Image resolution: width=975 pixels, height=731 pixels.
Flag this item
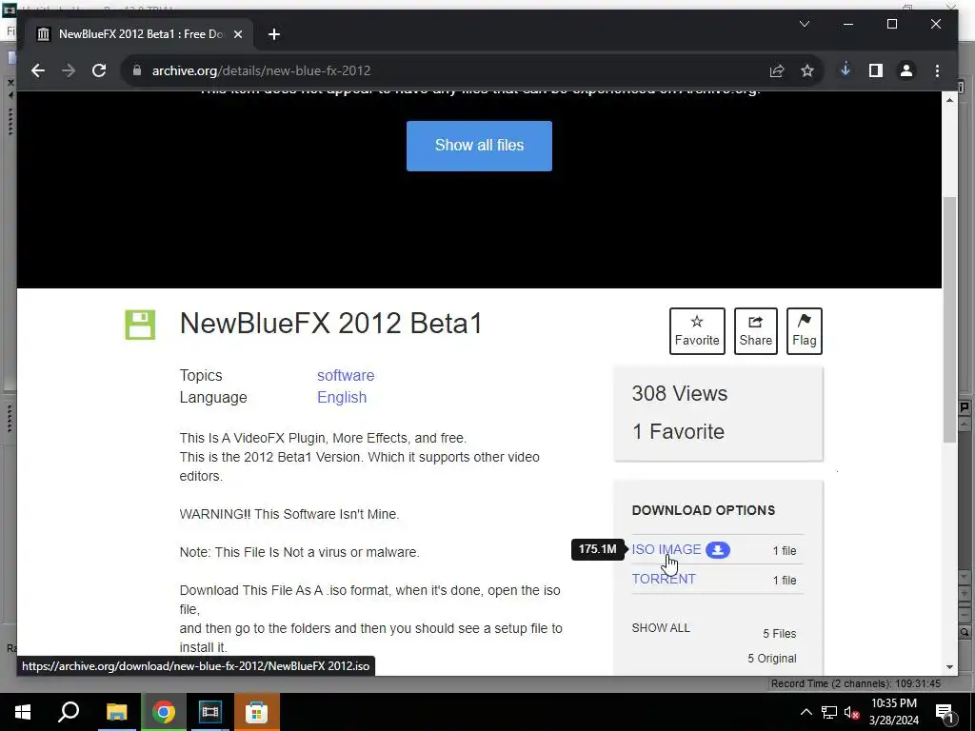tap(804, 331)
